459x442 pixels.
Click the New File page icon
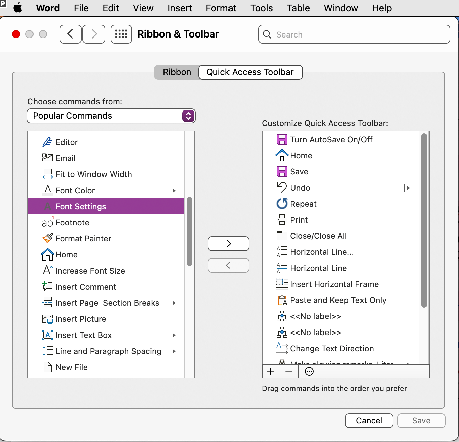(x=48, y=367)
